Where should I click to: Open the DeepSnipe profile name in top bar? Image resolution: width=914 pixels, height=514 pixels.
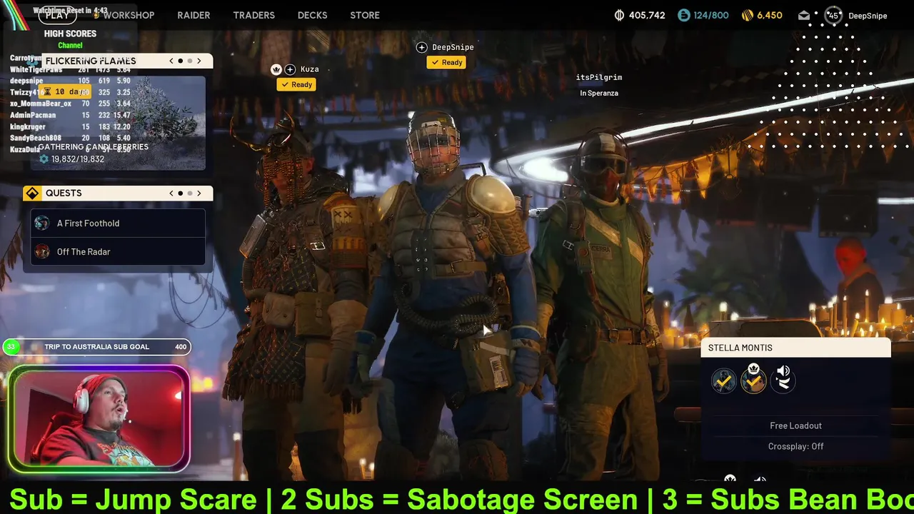[x=868, y=16]
